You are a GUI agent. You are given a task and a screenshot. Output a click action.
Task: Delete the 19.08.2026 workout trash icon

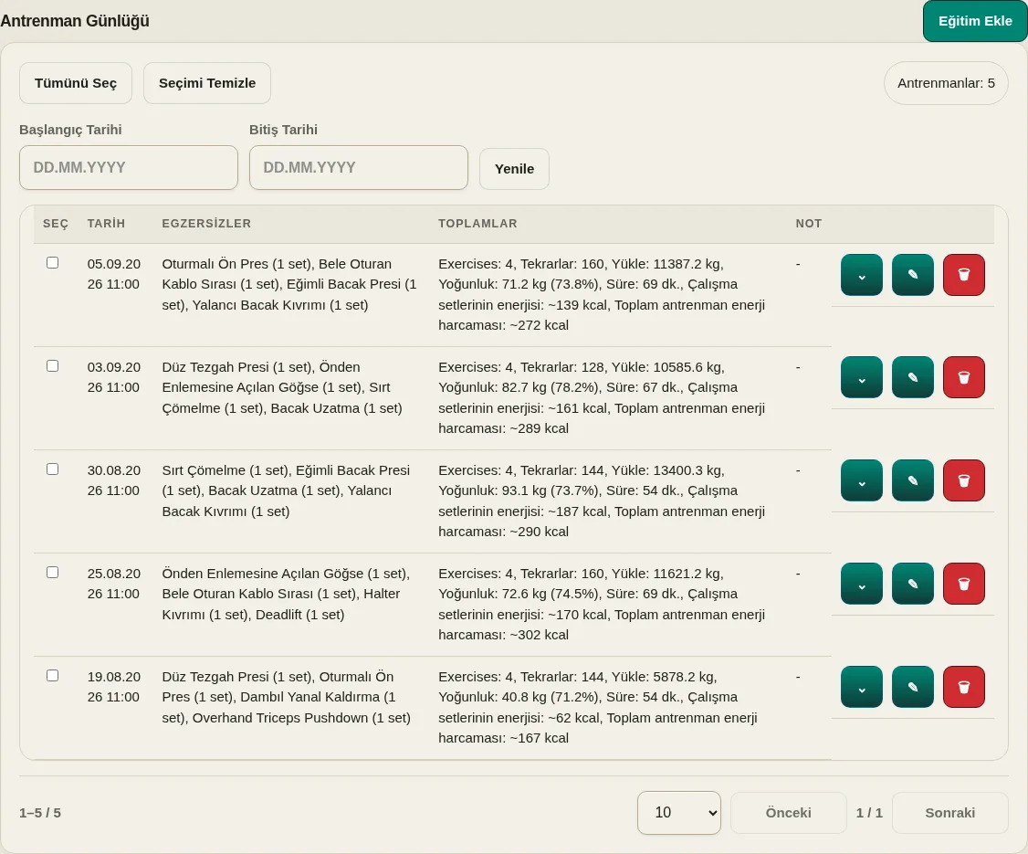click(x=964, y=687)
